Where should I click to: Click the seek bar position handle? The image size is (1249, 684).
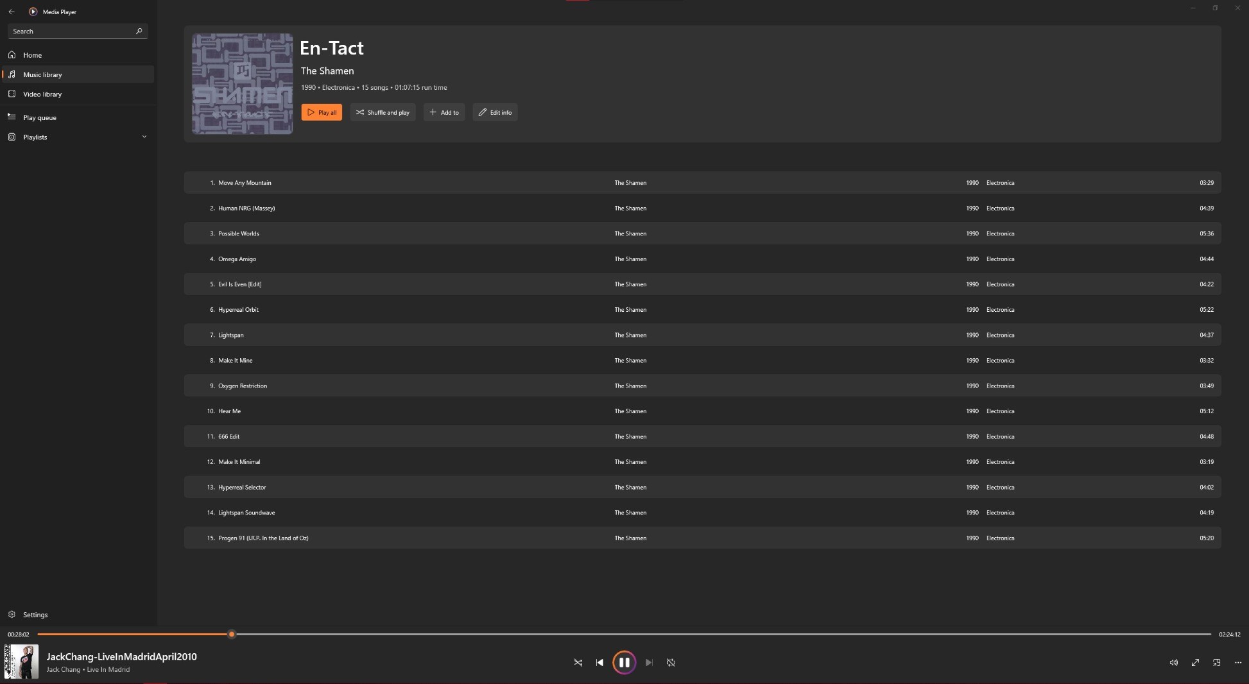(x=232, y=634)
